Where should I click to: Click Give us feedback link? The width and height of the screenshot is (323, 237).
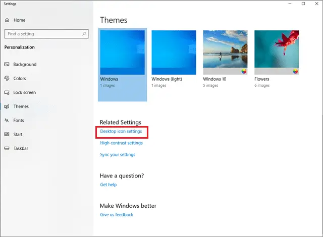tap(117, 215)
